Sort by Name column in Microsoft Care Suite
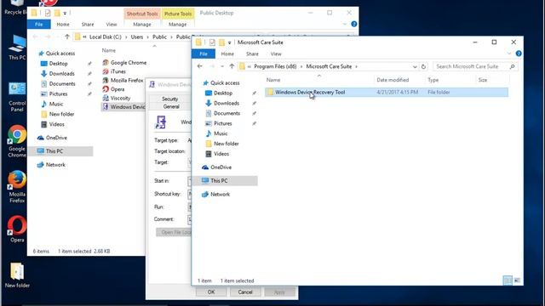This screenshot has width=545, height=306. pyautogui.click(x=273, y=80)
